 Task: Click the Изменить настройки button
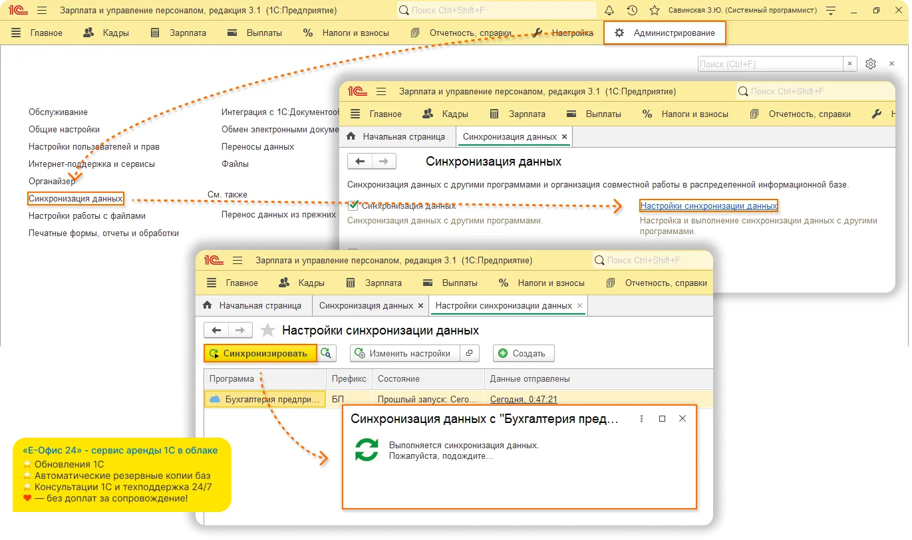[x=404, y=353]
